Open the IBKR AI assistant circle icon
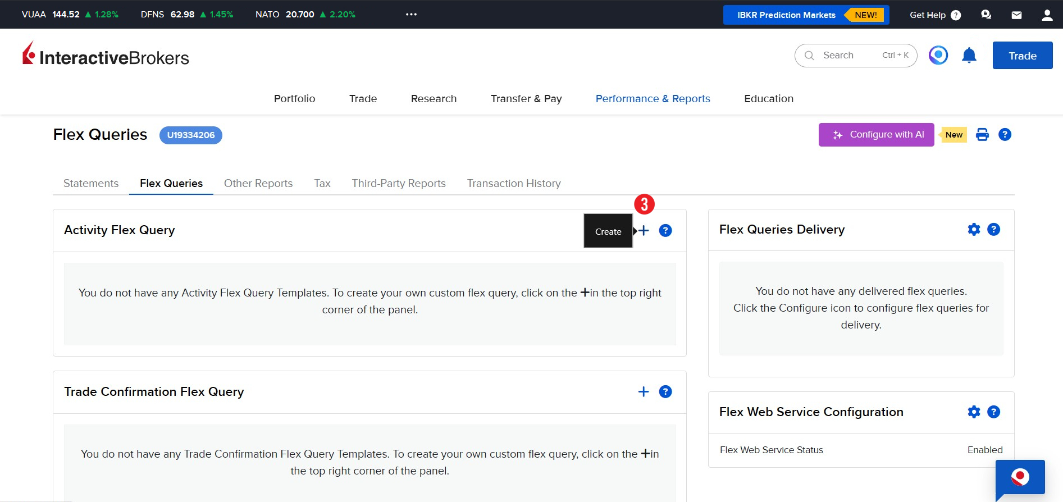 (x=938, y=55)
